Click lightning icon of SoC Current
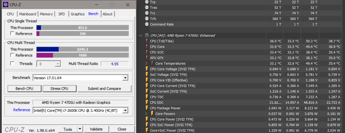 [147, 91]
